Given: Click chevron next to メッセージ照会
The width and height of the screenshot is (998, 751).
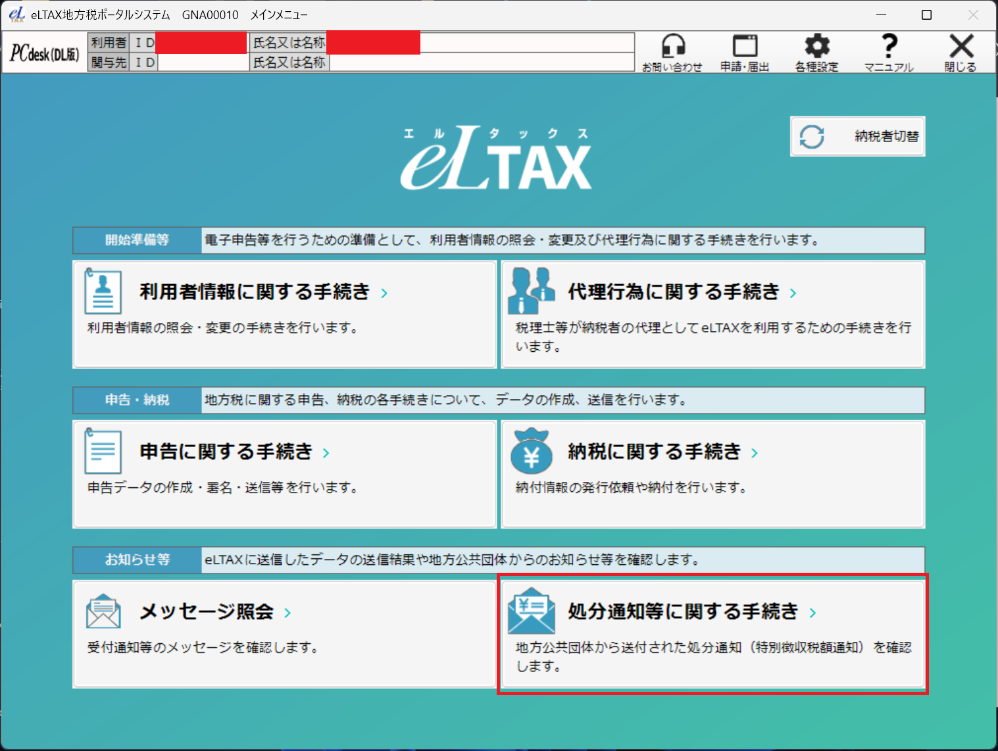Looking at the screenshot, I should (x=287, y=613).
